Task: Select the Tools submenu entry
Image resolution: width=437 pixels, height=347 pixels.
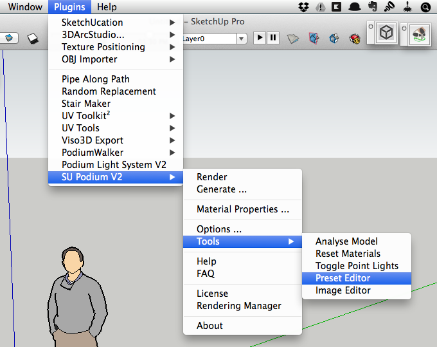Action: coord(242,241)
